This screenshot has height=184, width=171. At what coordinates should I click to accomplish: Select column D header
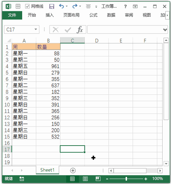97,41
